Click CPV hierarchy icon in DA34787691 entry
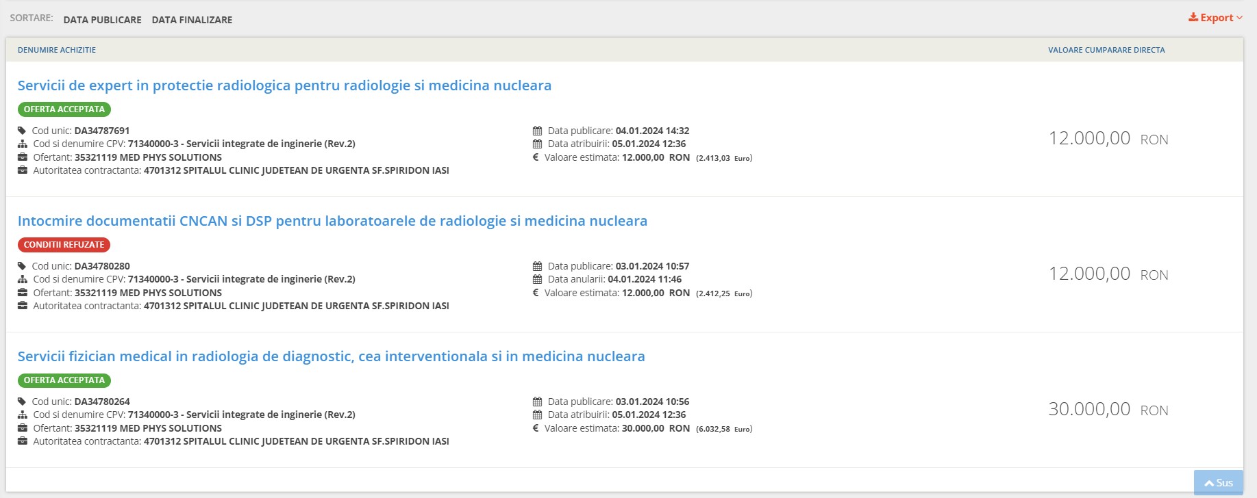The width and height of the screenshot is (1257, 498). click(23, 144)
